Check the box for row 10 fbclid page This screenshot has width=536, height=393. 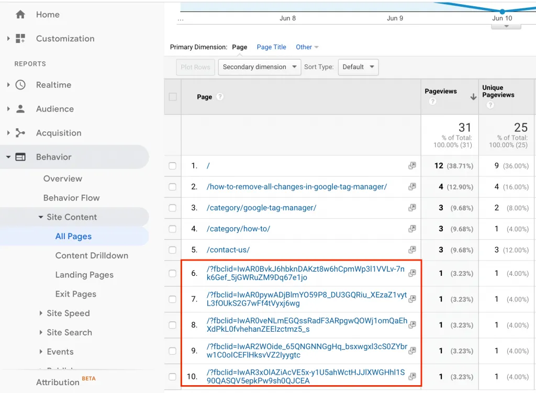[x=173, y=377]
